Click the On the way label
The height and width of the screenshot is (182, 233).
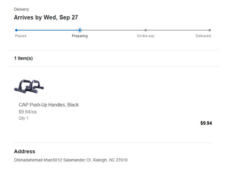145,36
